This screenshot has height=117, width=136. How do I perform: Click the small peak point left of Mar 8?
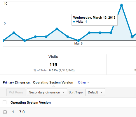pos(57,29)
